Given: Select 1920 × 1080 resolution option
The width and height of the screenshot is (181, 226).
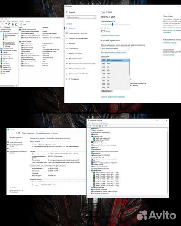Looking at the screenshot, I should point(115,60).
